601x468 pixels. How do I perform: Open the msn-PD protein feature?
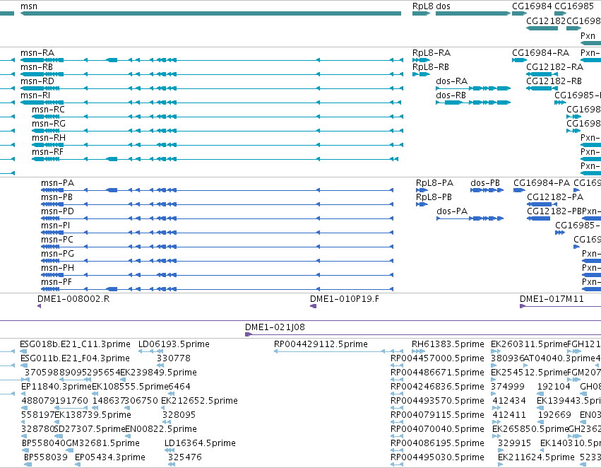(217, 218)
